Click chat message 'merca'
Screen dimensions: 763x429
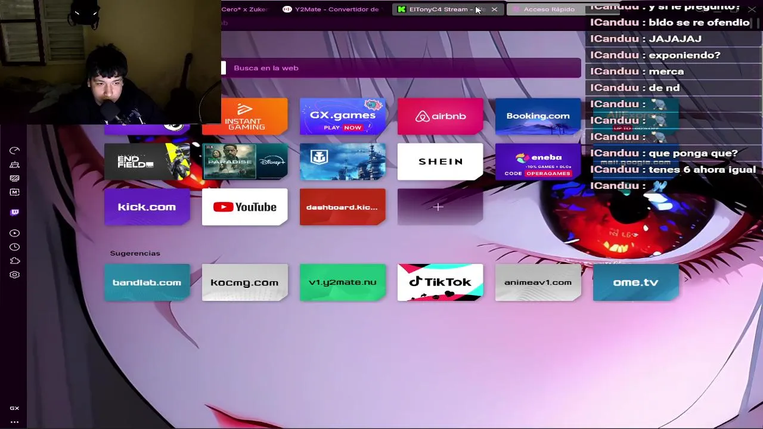(666, 71)
